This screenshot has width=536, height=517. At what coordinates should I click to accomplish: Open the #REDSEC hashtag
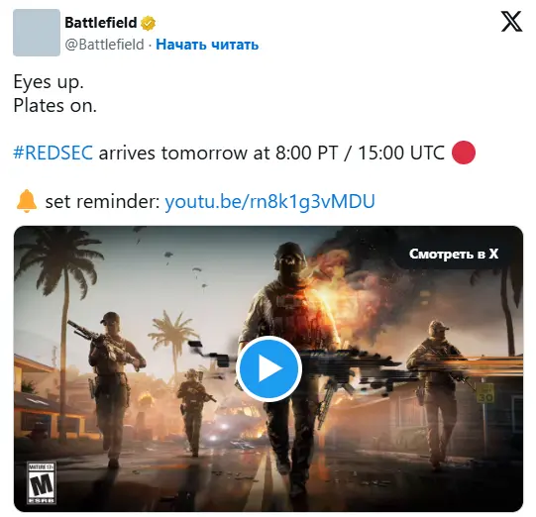53,153
